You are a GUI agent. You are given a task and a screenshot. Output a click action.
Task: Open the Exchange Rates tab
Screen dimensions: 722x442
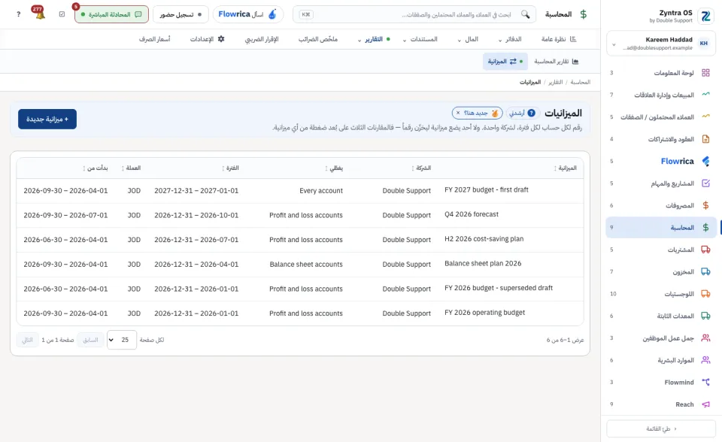click(x=155, y=39)
